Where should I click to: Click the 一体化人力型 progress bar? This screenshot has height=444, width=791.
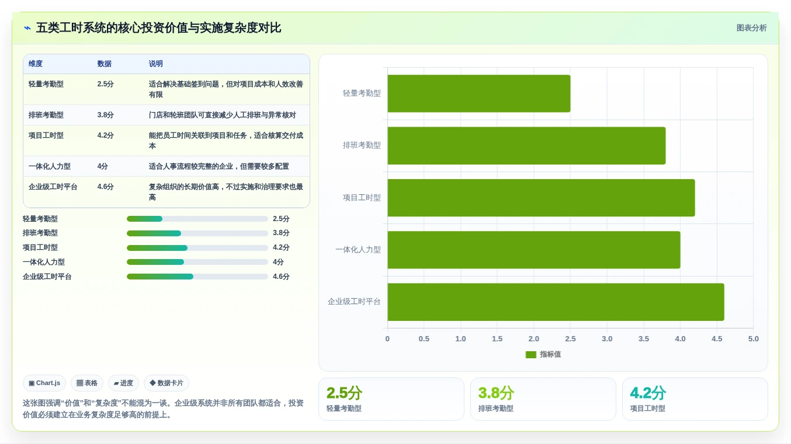click(x=197, y=262)
